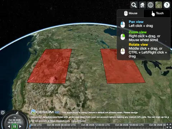The height and width of the screenshot is (129, 172).
Task: Click timeline at Oct 28 2026 06:00:00 UTC
Action: [x=61, y=125]
